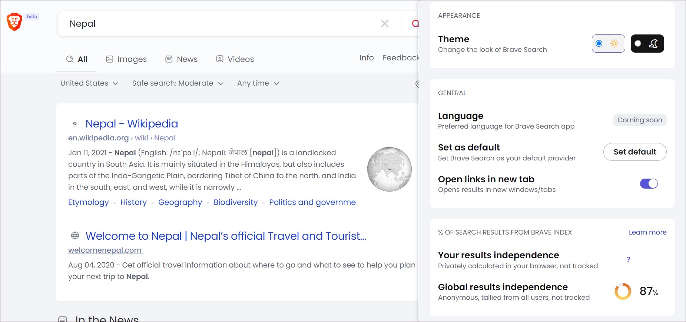This screenshot has width=686, height=322.
Task: Click the globe favicon beside Welcome to Nepal
Action: [75, 236]
